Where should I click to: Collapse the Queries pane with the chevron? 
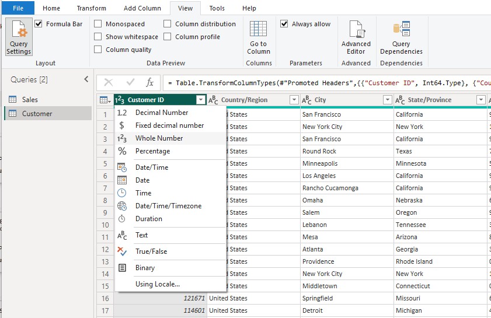click(x=86, y=79)
